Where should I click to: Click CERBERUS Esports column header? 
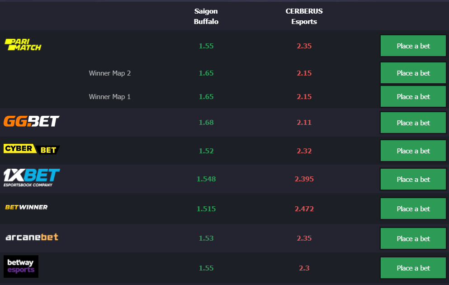pos(304,16)
